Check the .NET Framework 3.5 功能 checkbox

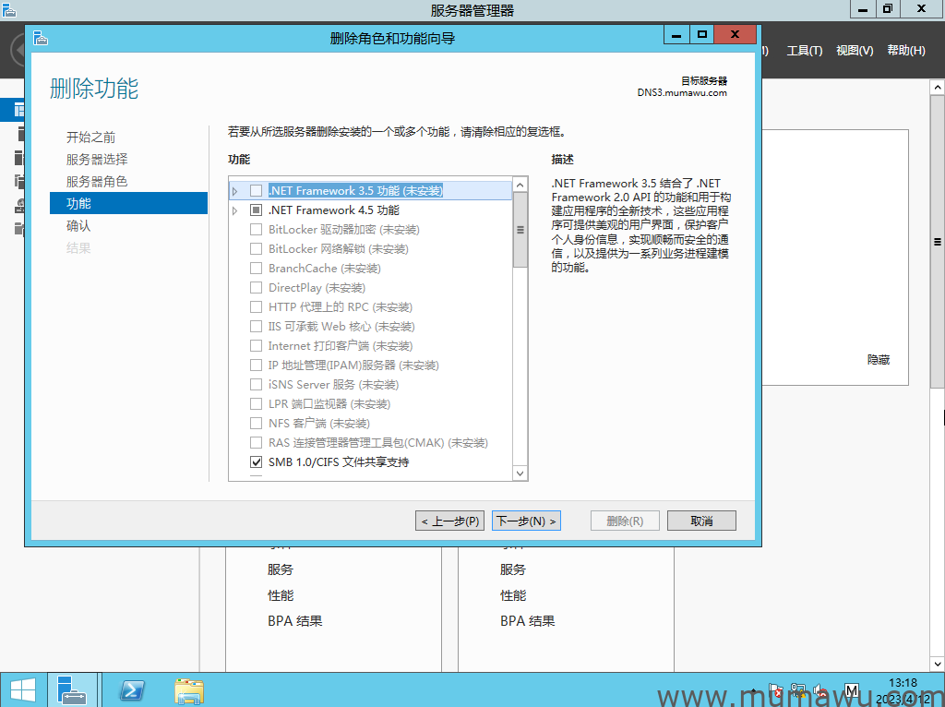pos(256,190)
